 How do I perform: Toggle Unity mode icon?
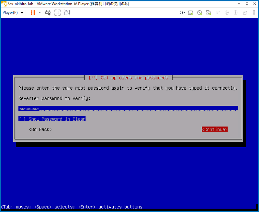67,13
